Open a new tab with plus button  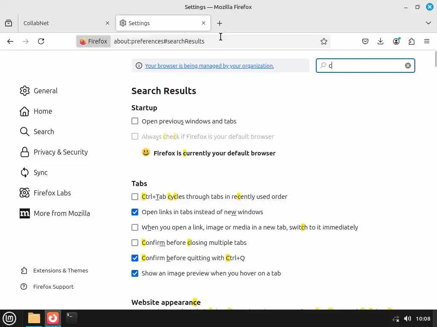pos(220,23)
